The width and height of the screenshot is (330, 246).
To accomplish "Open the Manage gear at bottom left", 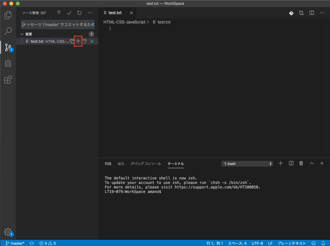I will coord(8,232).
